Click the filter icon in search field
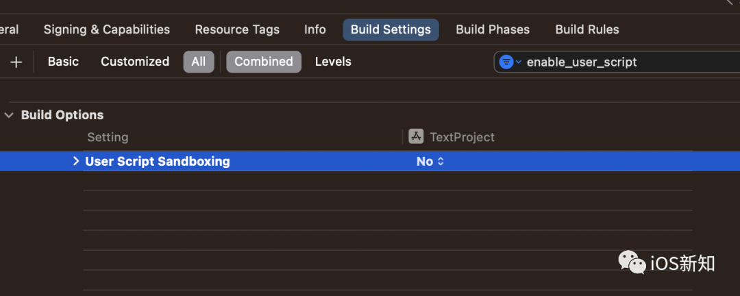Image resolution: width=740 pixels, height=296 pixels. [x=507, y=62]
